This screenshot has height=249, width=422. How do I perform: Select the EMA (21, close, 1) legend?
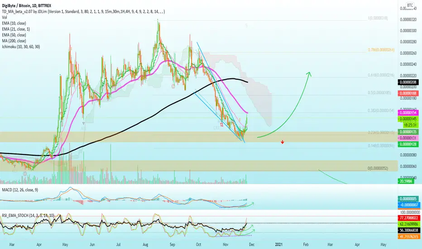click(x=16, y=29)
